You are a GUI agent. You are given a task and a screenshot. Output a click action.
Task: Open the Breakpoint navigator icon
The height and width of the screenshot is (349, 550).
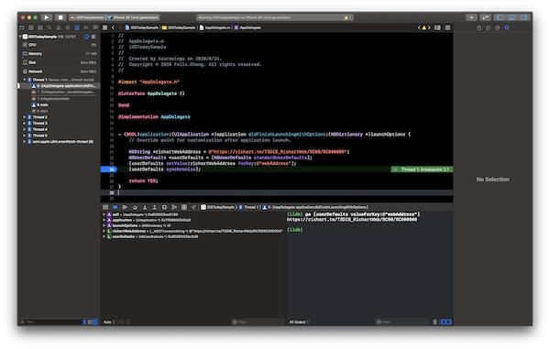tap(86, 27)
